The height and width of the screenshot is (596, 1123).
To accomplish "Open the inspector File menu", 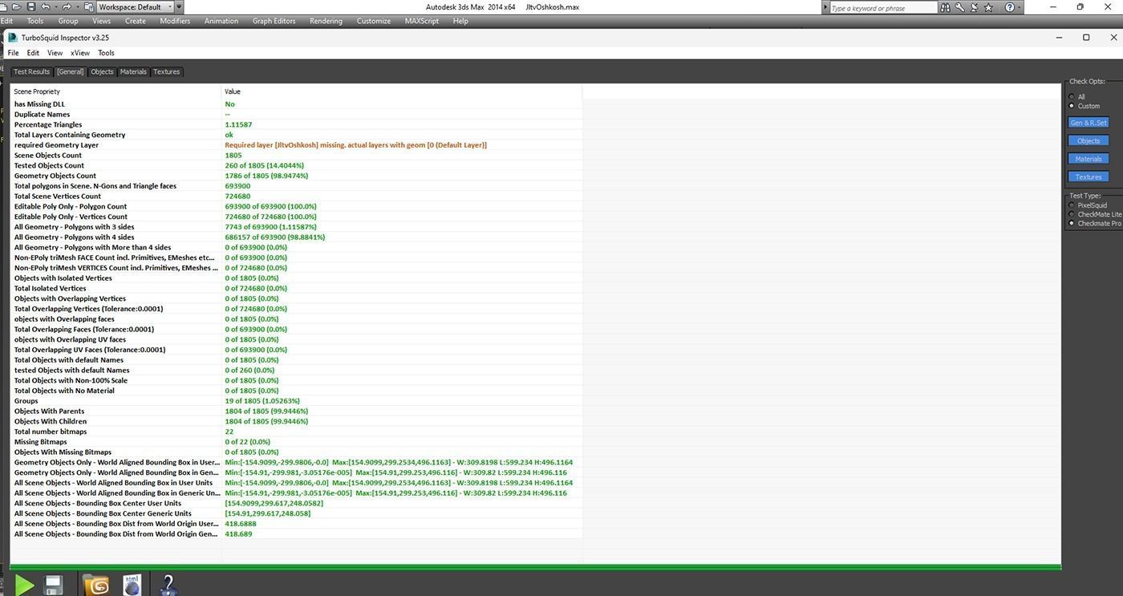I will pyautogui.click(x=13, y=53).
